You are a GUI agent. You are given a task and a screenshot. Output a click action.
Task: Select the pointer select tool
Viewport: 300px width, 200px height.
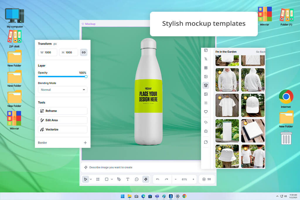86,179
